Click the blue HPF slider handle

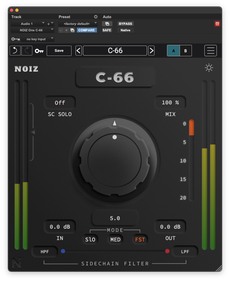63,251
